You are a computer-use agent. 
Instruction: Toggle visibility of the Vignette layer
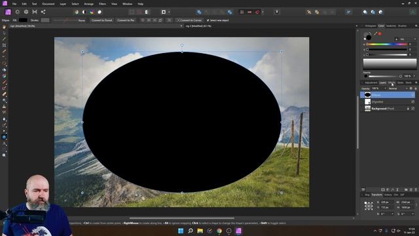click(x=413, y=102)
